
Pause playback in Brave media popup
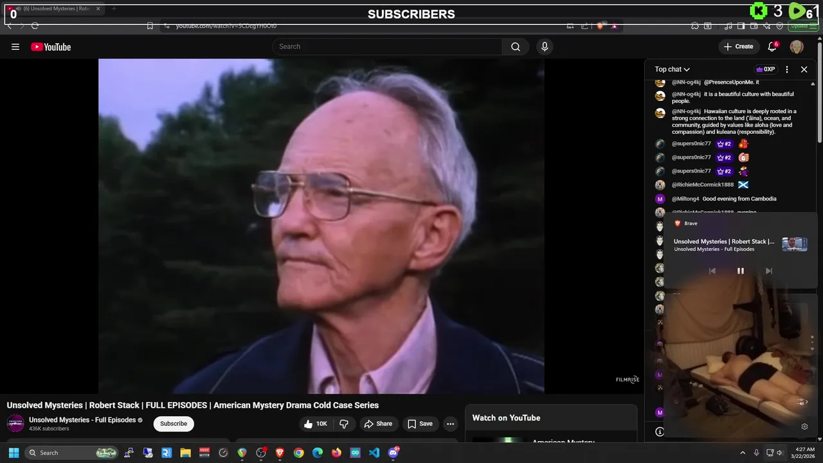(740, 271)
